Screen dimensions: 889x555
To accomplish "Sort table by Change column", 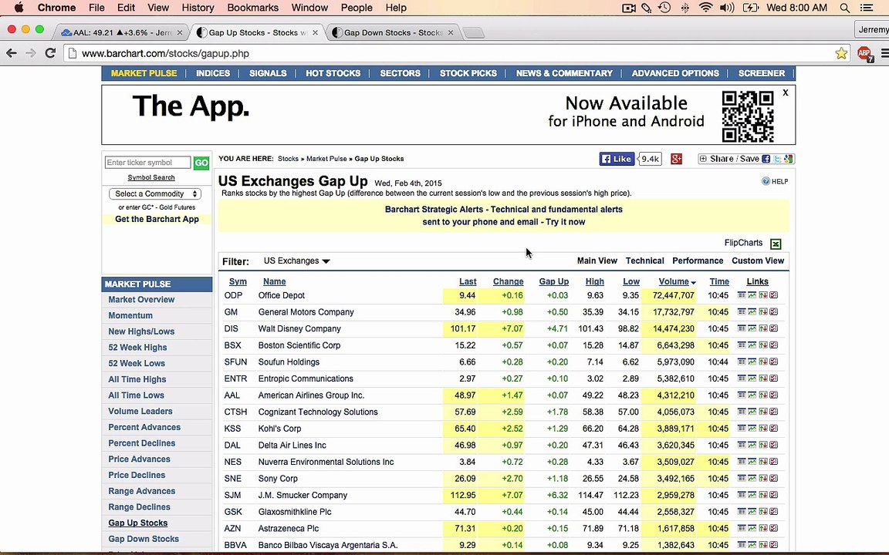I will tap(508, 281).
